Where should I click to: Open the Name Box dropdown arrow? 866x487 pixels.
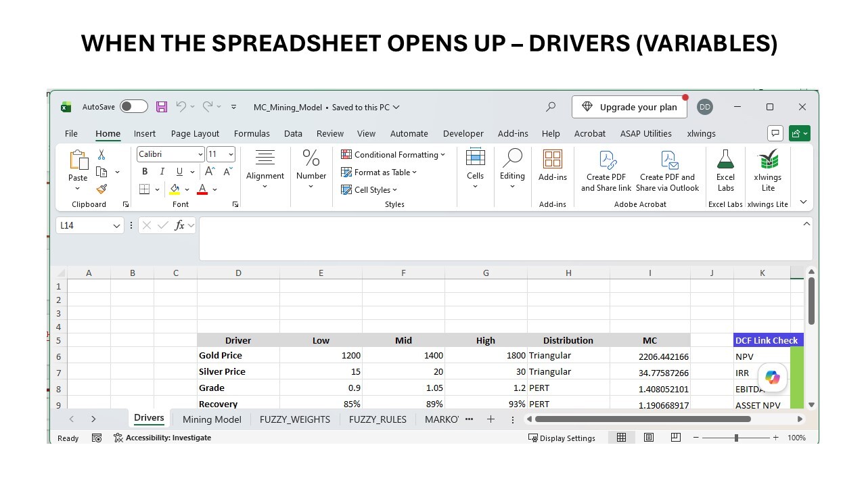[116, 225]
